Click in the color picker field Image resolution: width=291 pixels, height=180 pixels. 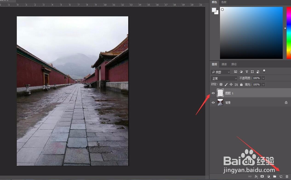[251, 33]
